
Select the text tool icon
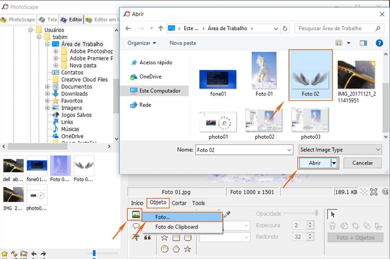point(136,238)
